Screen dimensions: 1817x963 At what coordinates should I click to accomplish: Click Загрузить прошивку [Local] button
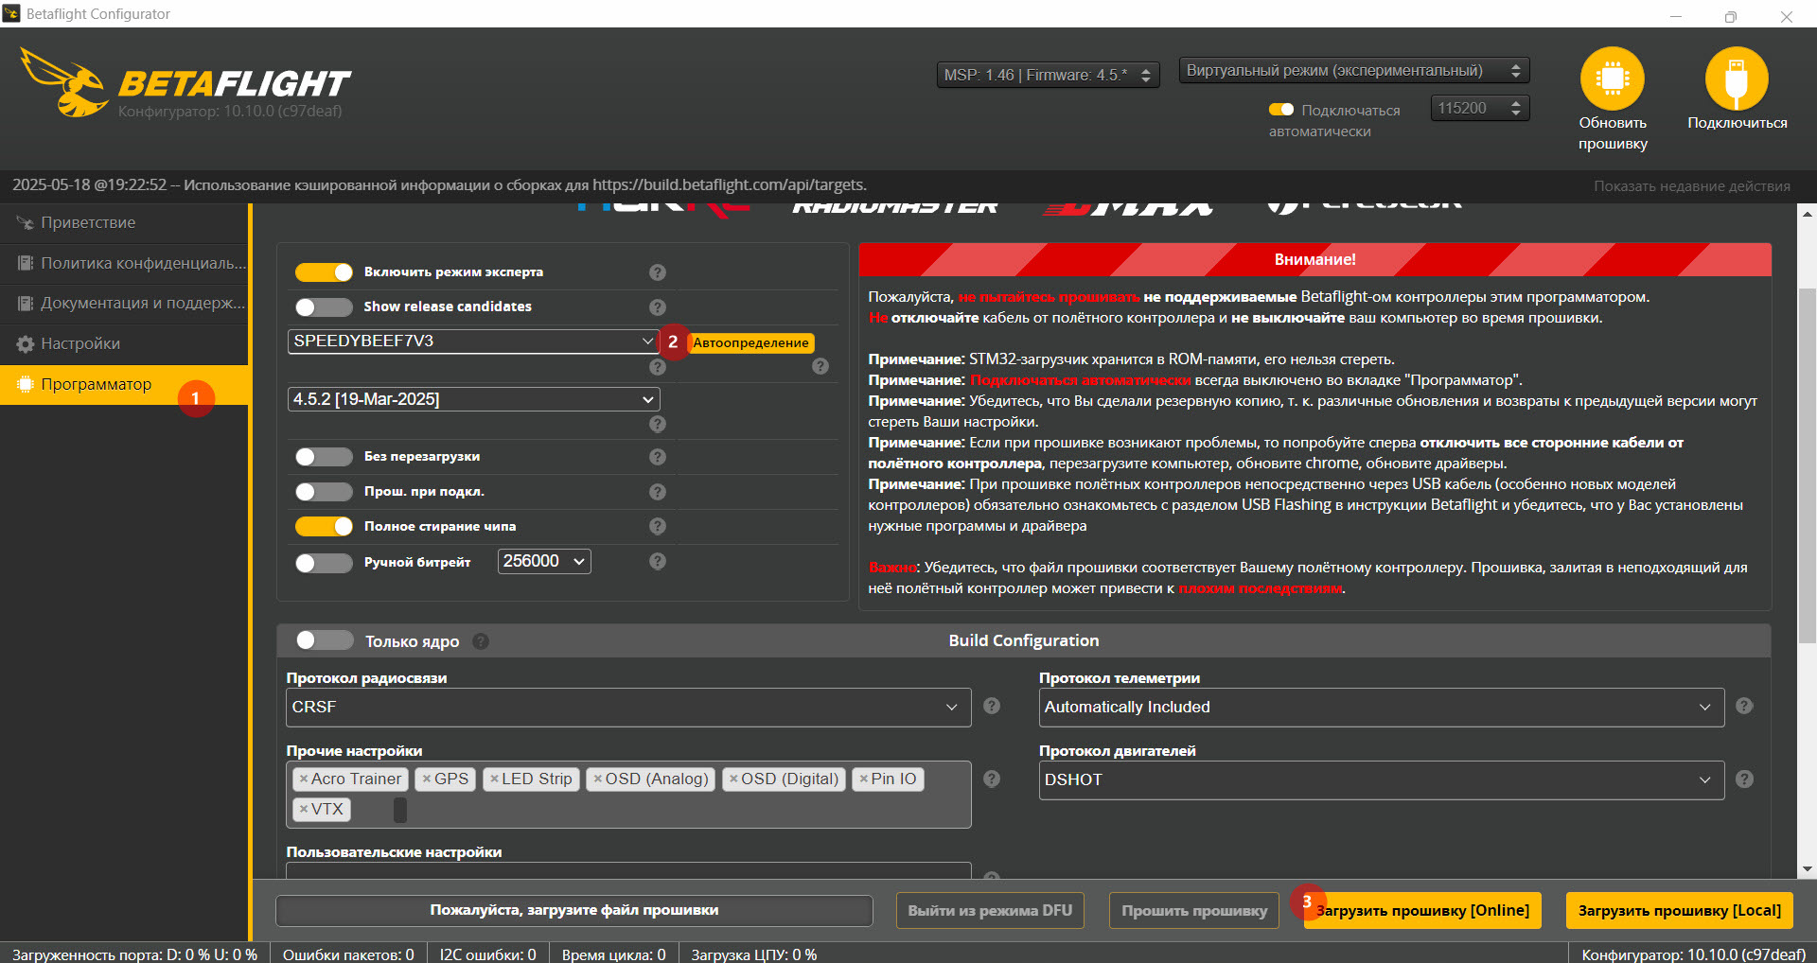coord(1680,910)
